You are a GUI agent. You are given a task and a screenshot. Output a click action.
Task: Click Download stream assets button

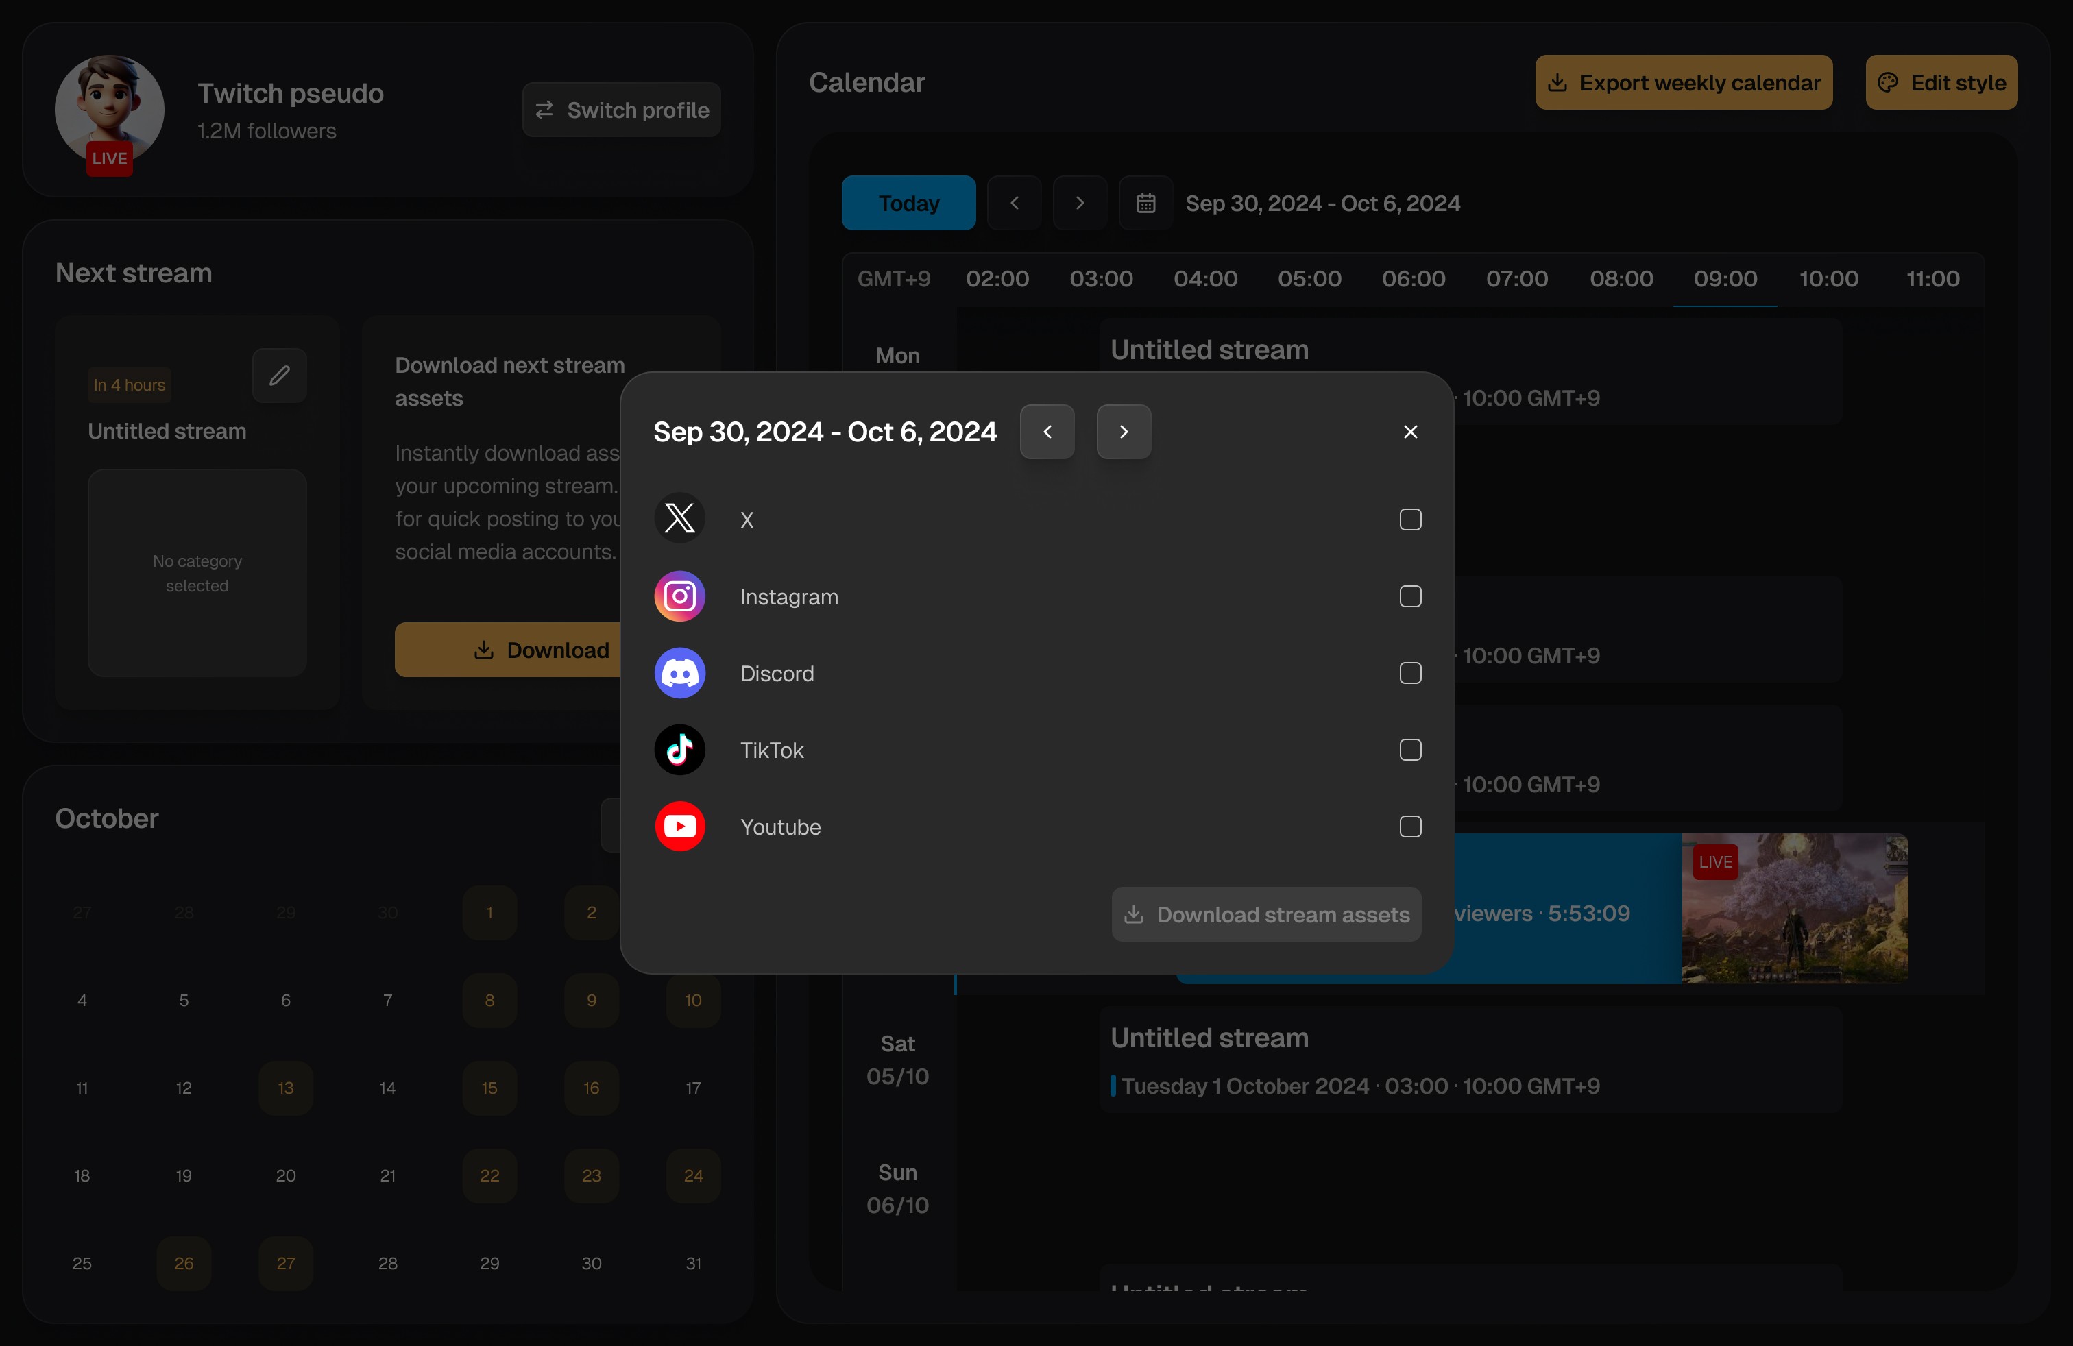pos(1266,914)
